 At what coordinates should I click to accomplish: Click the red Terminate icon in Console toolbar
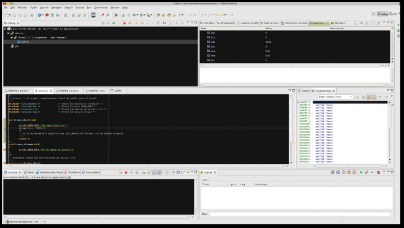tap(126, 172)
